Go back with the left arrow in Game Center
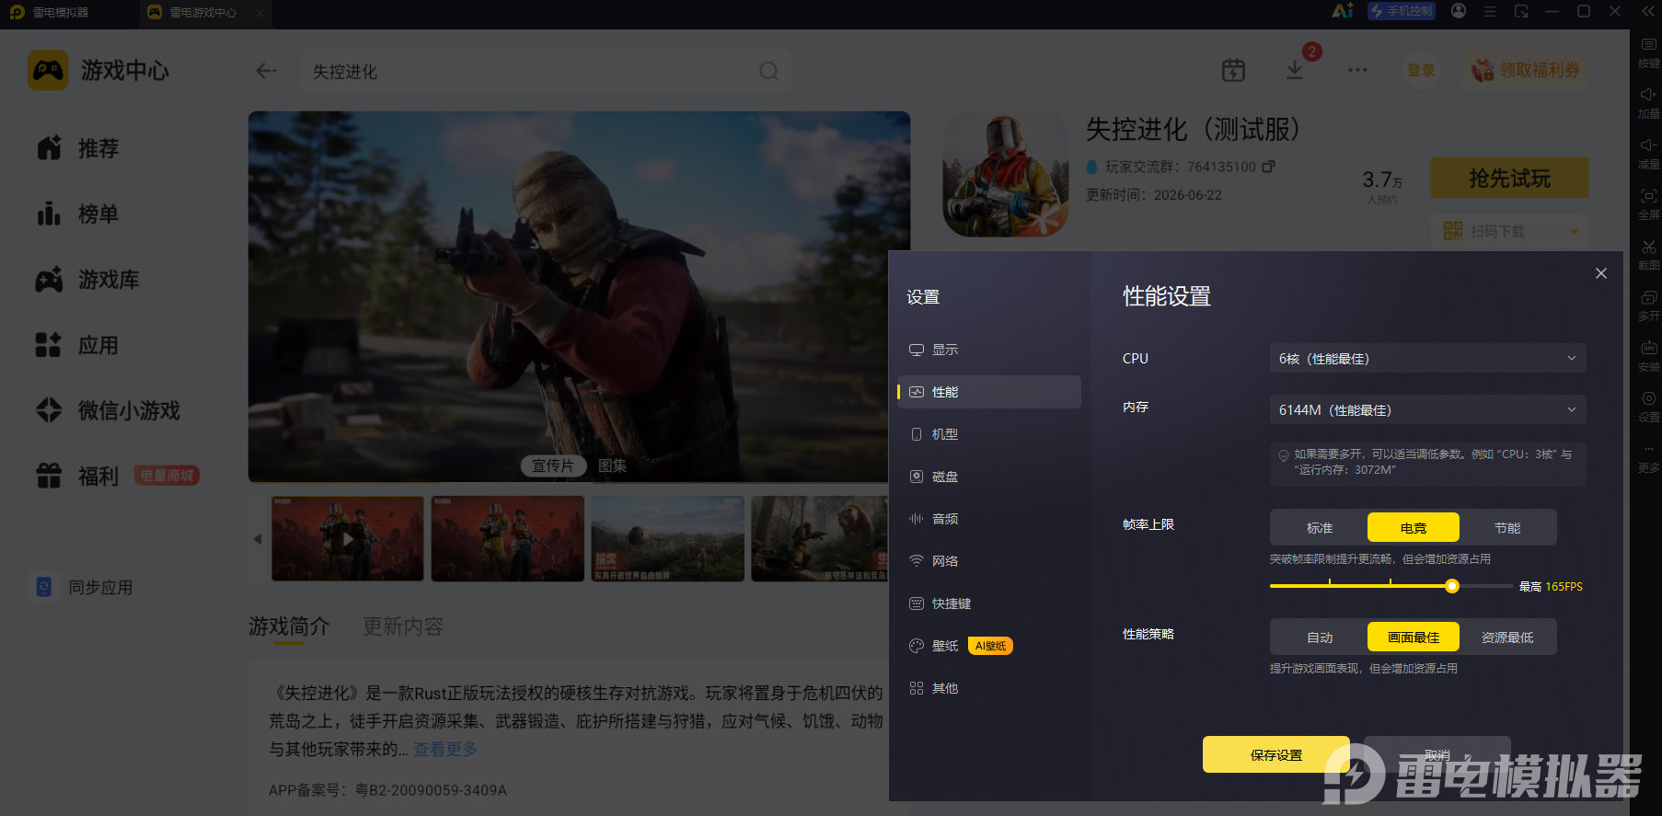The width and height of the screenshot is (1662, 816). (x=267, y=71)
